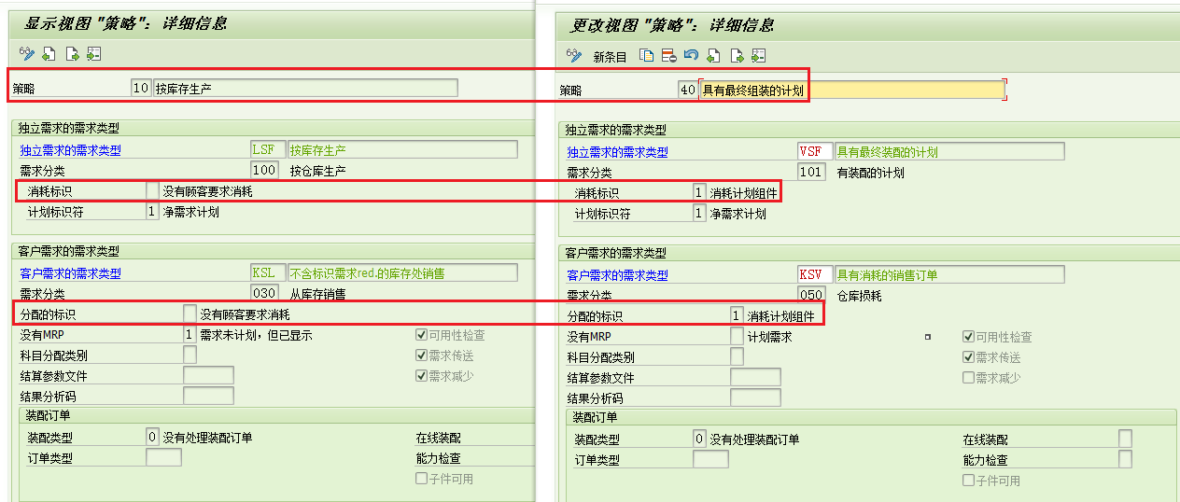Image resolution: width=1180 pixels, height=502 pixels.
Task: Open 客户需求的需求类型 link in left window
Action: (x=70, y=273)
